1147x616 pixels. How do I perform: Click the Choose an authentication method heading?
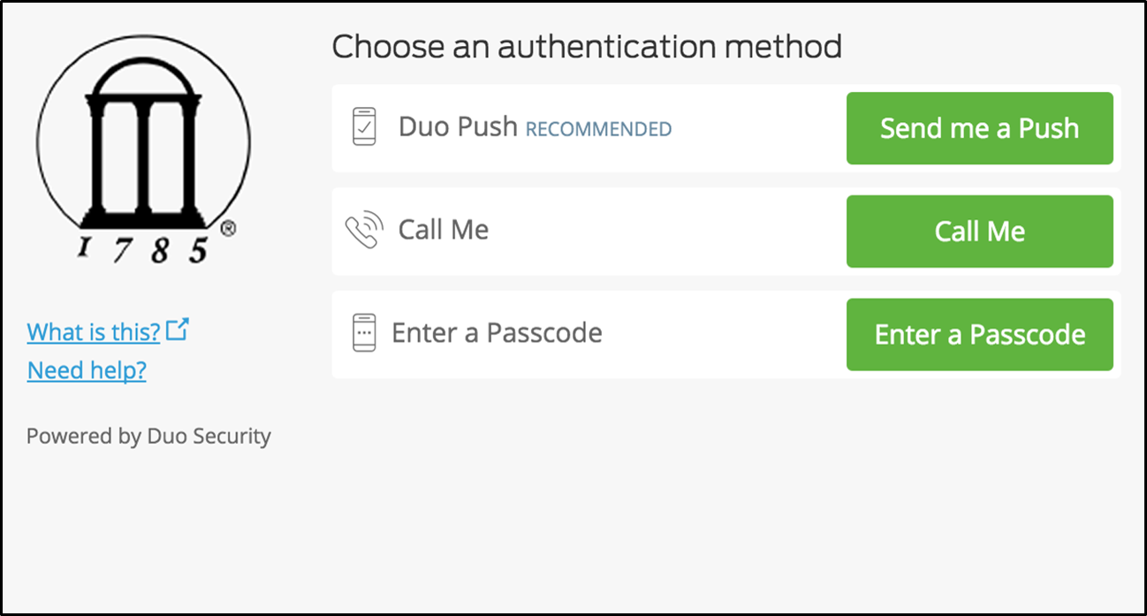click(x=587, y=47)
